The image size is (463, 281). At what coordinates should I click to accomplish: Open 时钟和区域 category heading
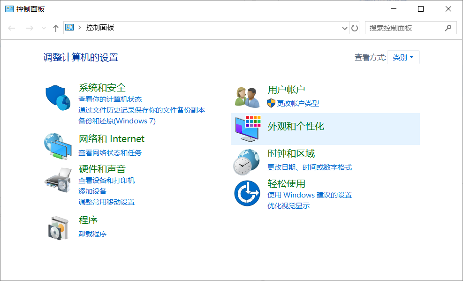coord(291,153)
